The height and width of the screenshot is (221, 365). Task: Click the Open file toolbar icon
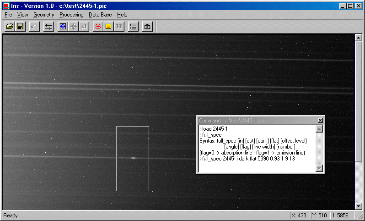[x=10, y=27]
